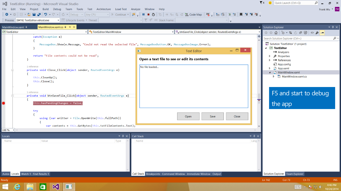Open the Build menu

(46, 9)
